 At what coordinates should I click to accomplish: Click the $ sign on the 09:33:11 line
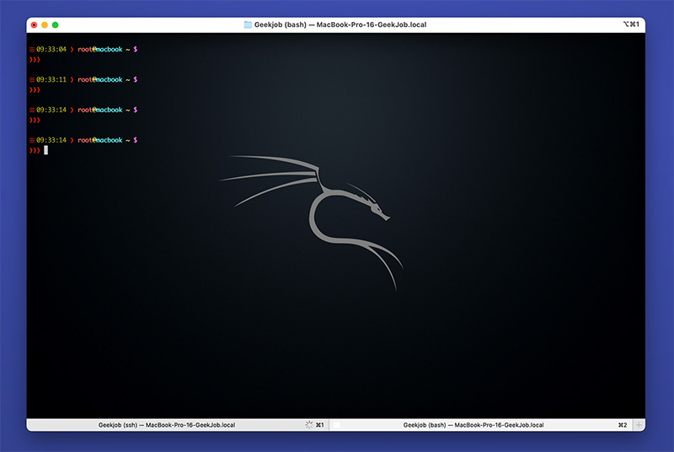click(x=136, y=79)
